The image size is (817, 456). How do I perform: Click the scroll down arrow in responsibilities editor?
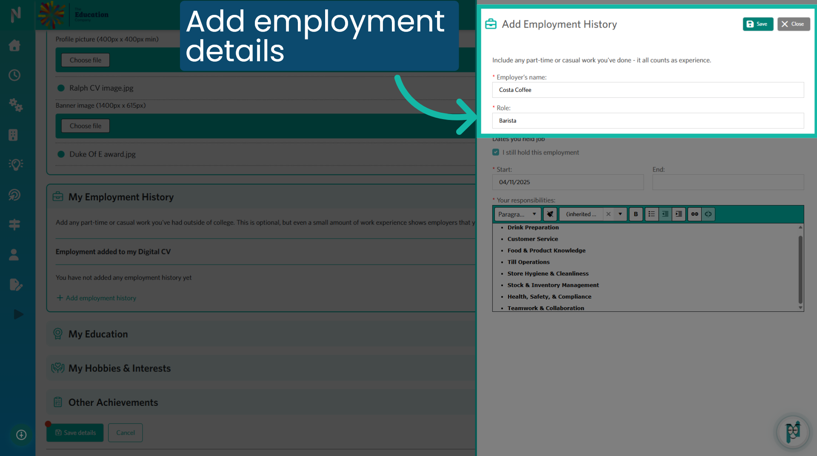[x=800, y=308]
